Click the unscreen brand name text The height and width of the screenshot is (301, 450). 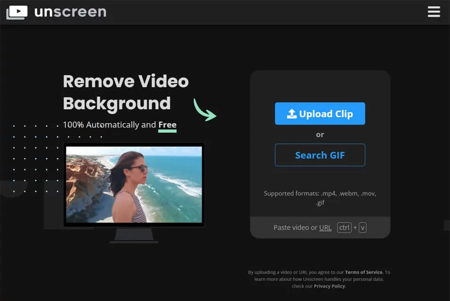click(x=70, y=12)
